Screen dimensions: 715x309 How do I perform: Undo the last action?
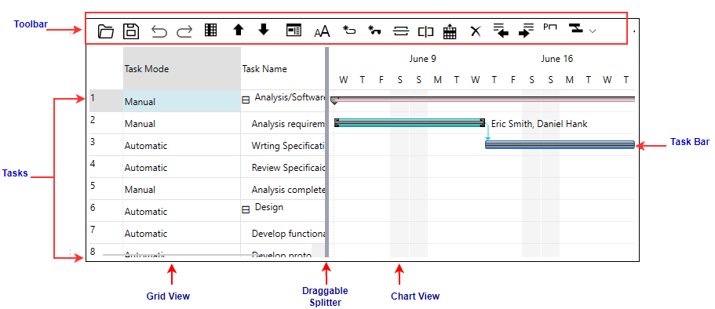159,31
